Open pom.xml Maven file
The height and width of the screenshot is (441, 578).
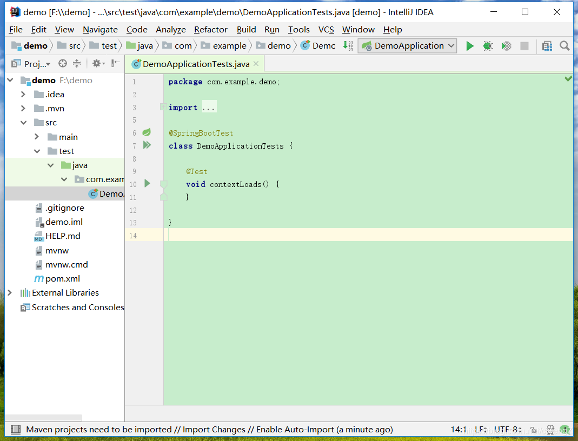[57, 279]
